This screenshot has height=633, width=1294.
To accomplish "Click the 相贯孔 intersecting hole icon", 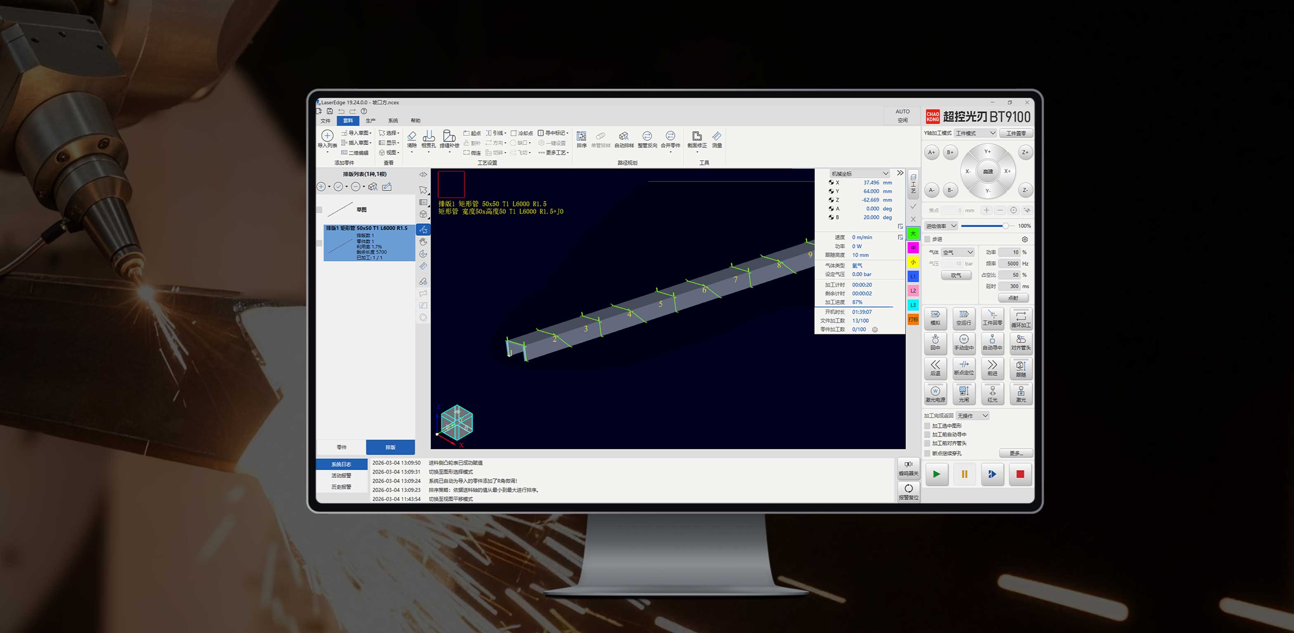I will 428,137.
